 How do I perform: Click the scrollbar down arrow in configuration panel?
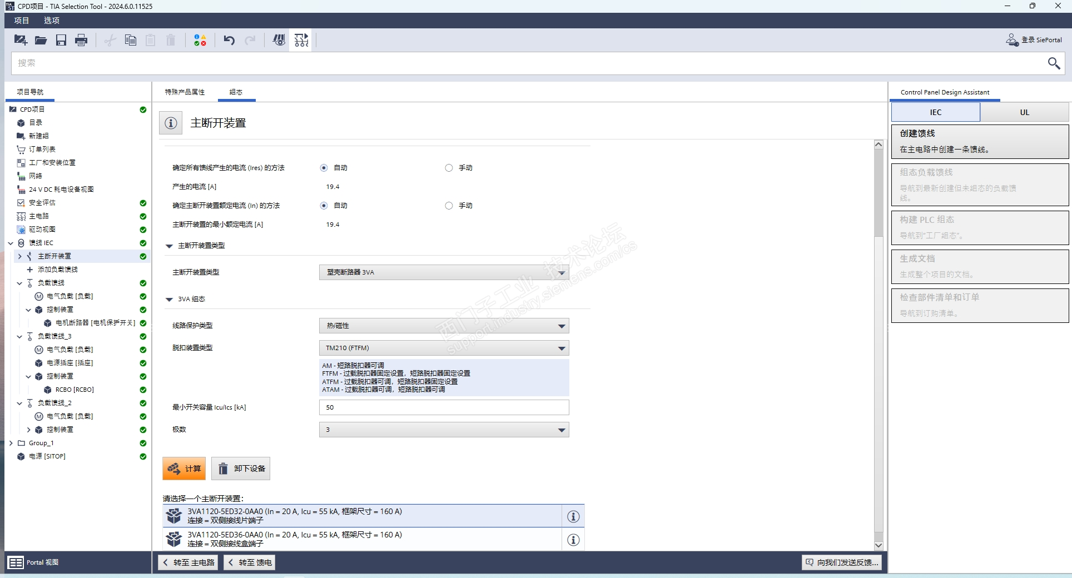tap(879, 546)
